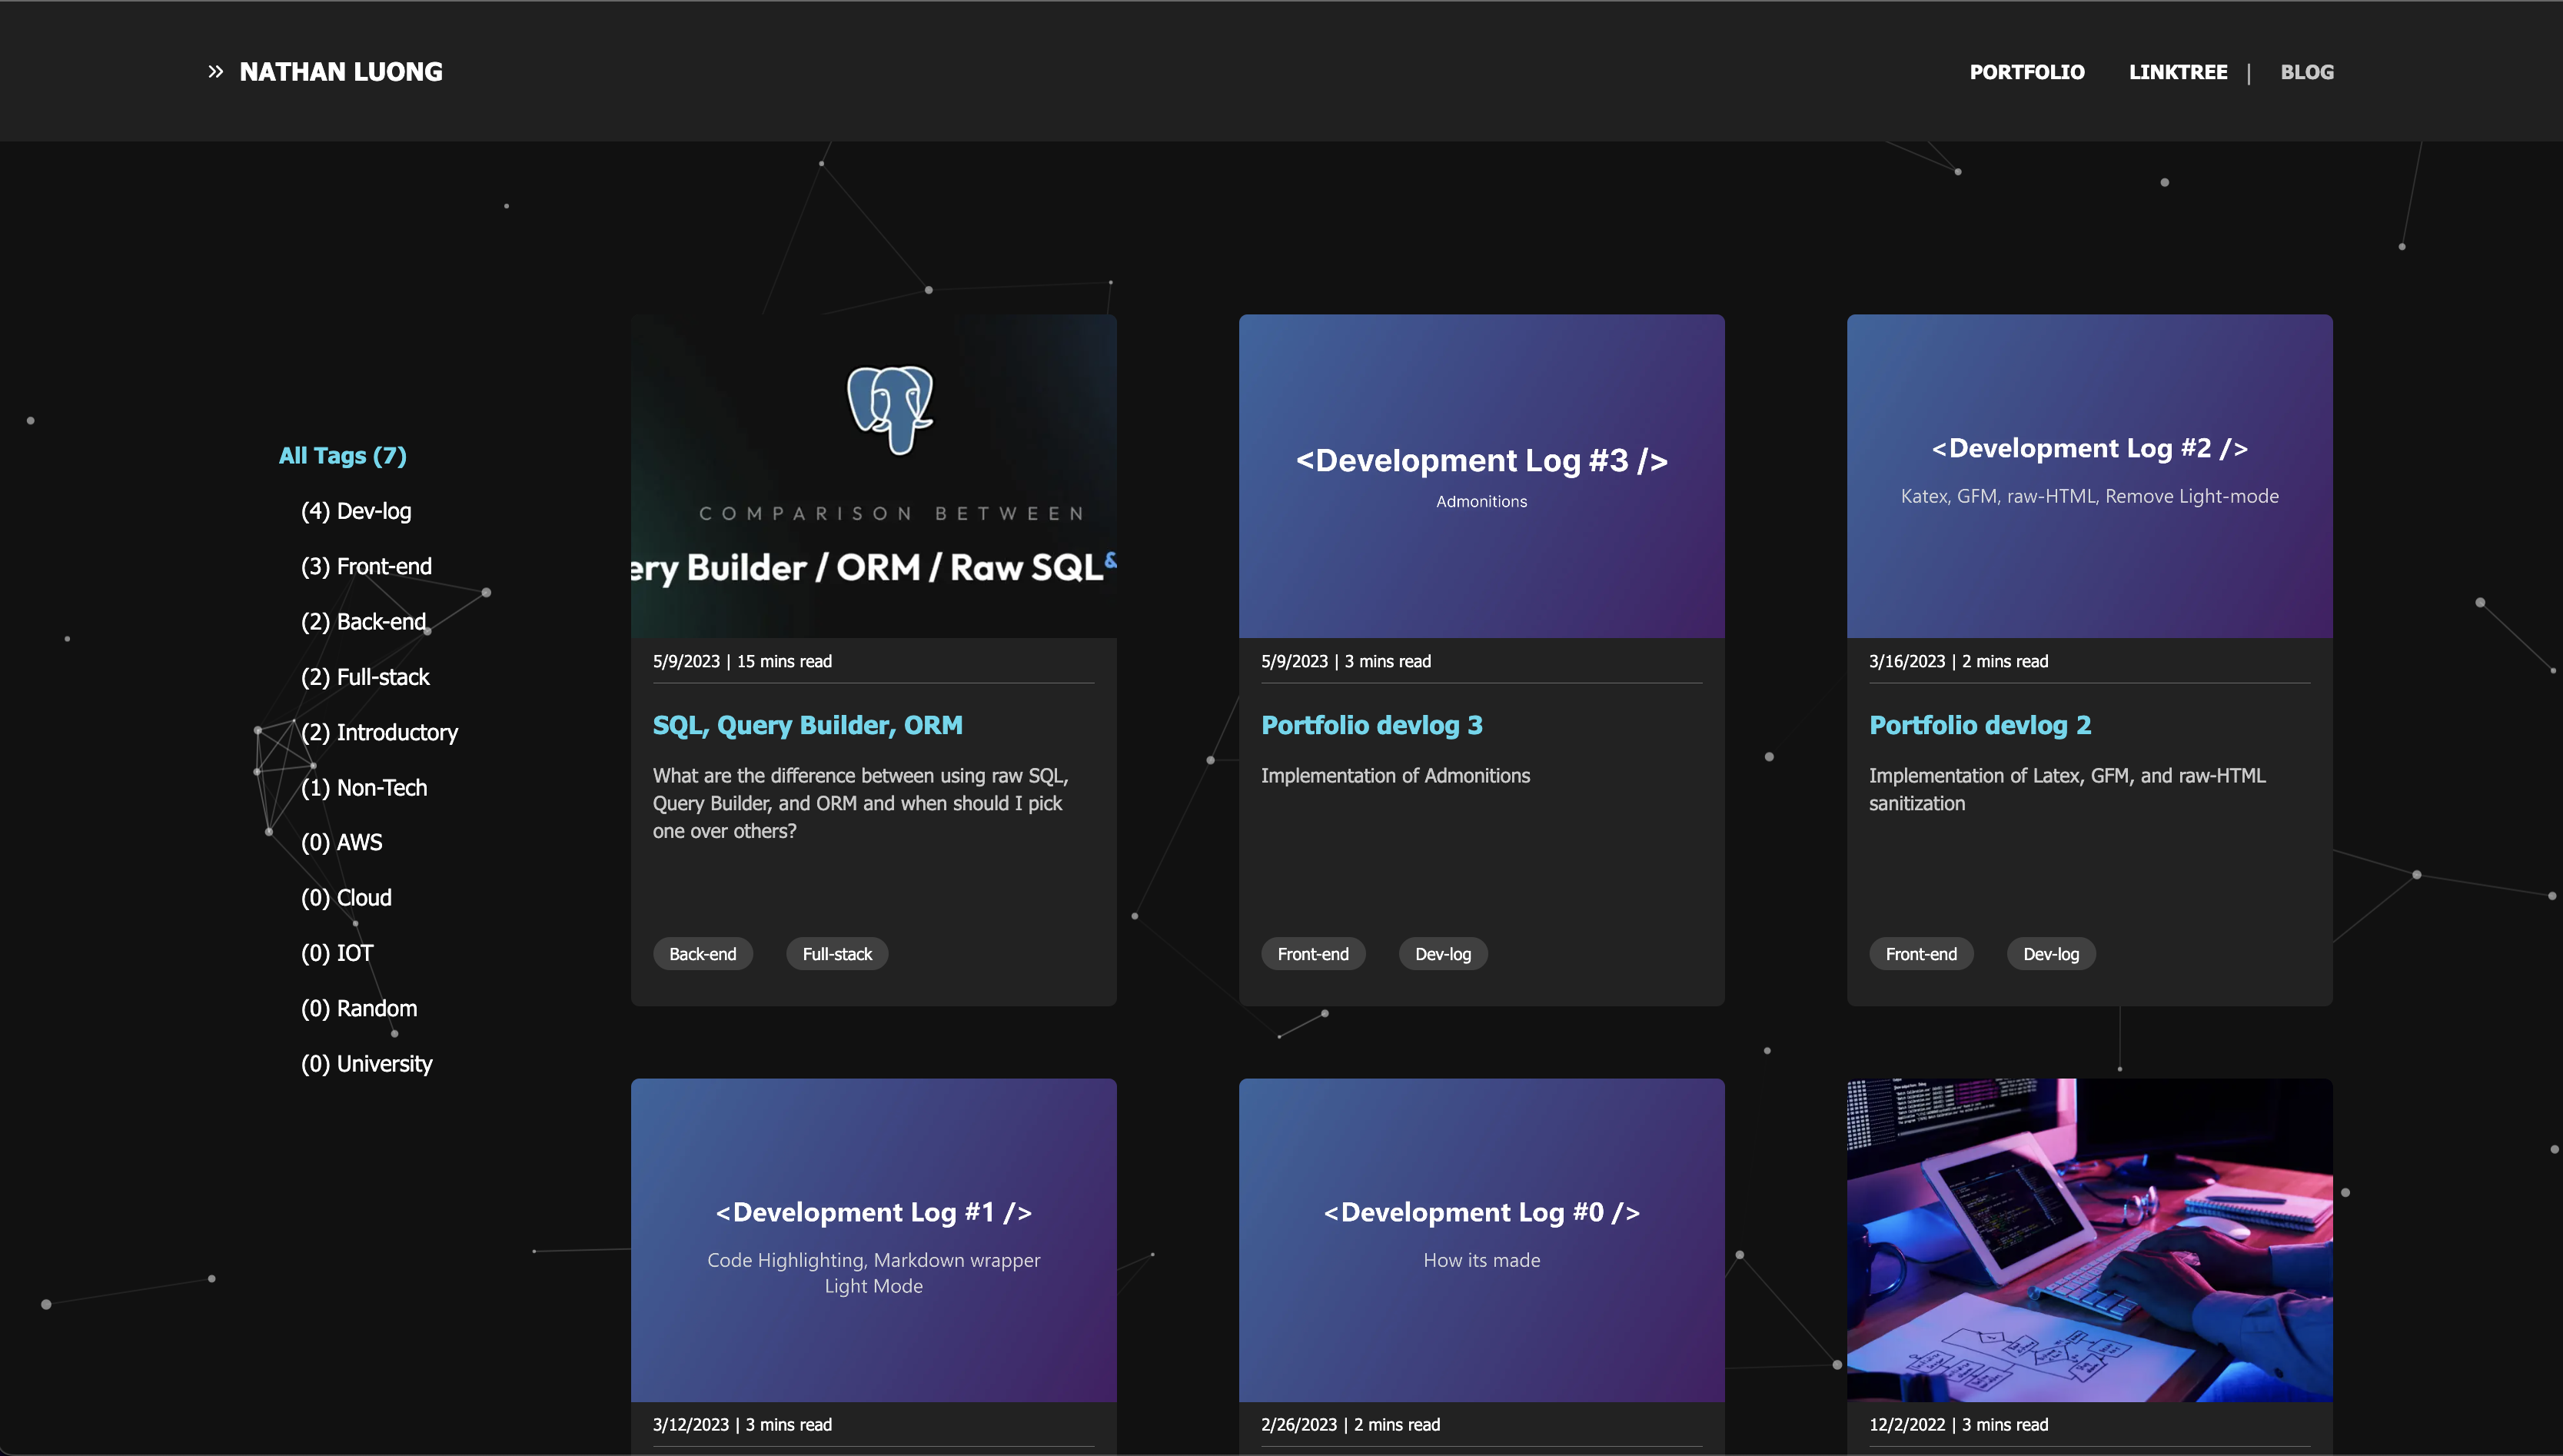
Task: Open the Portfolio nav item
Action: (x=2026, y=72)
